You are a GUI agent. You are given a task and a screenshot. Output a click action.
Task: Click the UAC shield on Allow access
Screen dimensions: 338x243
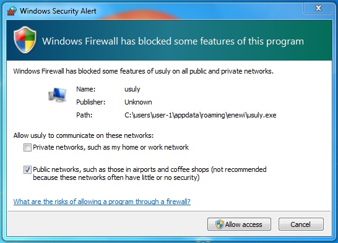click(219, 224)
